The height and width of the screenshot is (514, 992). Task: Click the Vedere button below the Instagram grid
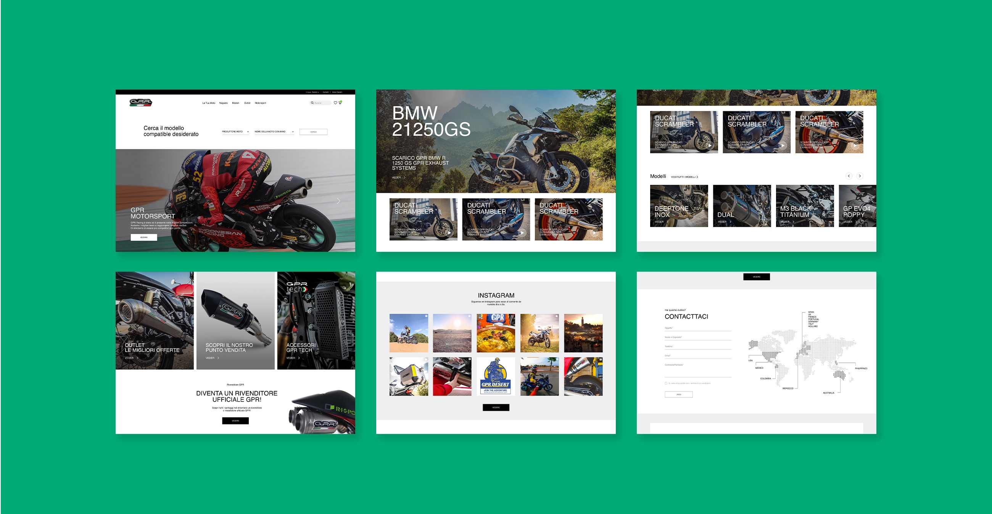pyautogui.click(x=496, y=408)
